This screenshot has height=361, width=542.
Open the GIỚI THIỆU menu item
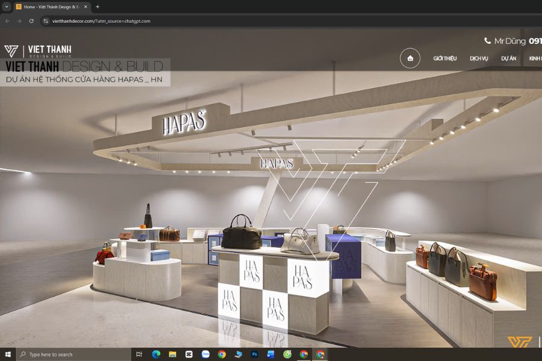pos(445,58)
